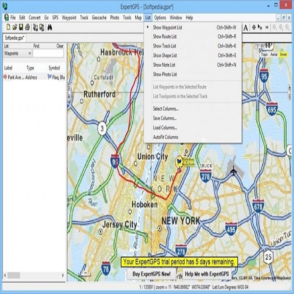Click Help Me with ExpertGPS button
Viewport: 294px width, 294px height.
click(x=207, y=274)
